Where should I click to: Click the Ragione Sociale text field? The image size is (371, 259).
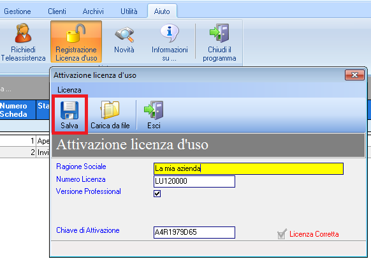249,168
